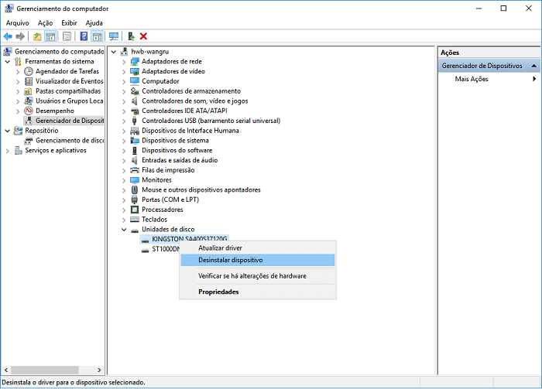Click the Desempenho icon in tree

click(x=29, y=111)
